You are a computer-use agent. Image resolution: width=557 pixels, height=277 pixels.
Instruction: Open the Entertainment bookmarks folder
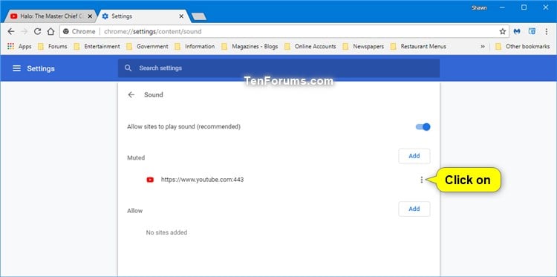tap(97, 47)
